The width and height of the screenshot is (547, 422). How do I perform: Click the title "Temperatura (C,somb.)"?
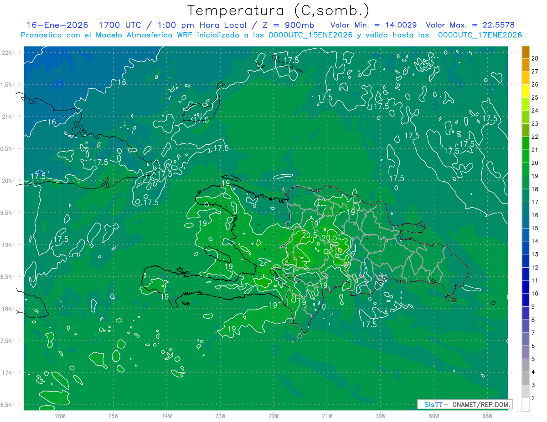[x=279, y=10]
